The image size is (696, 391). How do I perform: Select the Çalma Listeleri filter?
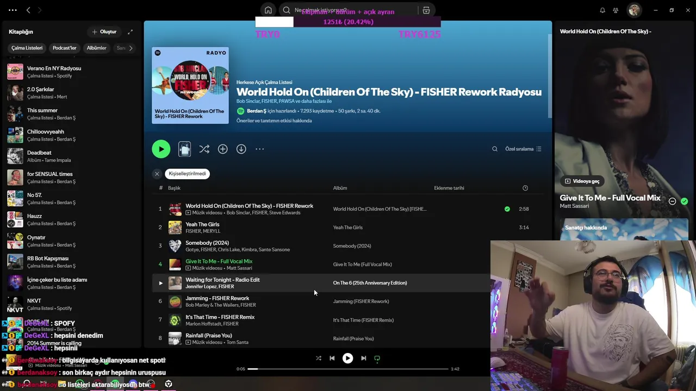coord(27,48)
